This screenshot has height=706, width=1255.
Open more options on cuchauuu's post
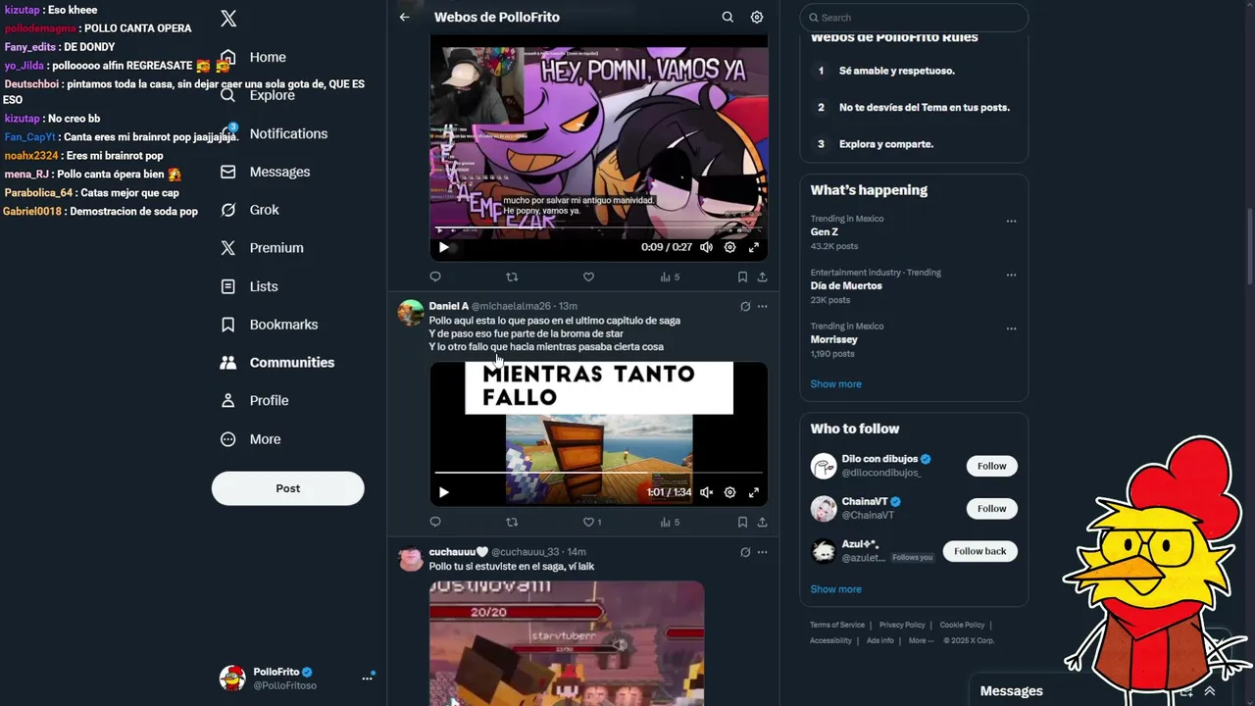(762, 552)
